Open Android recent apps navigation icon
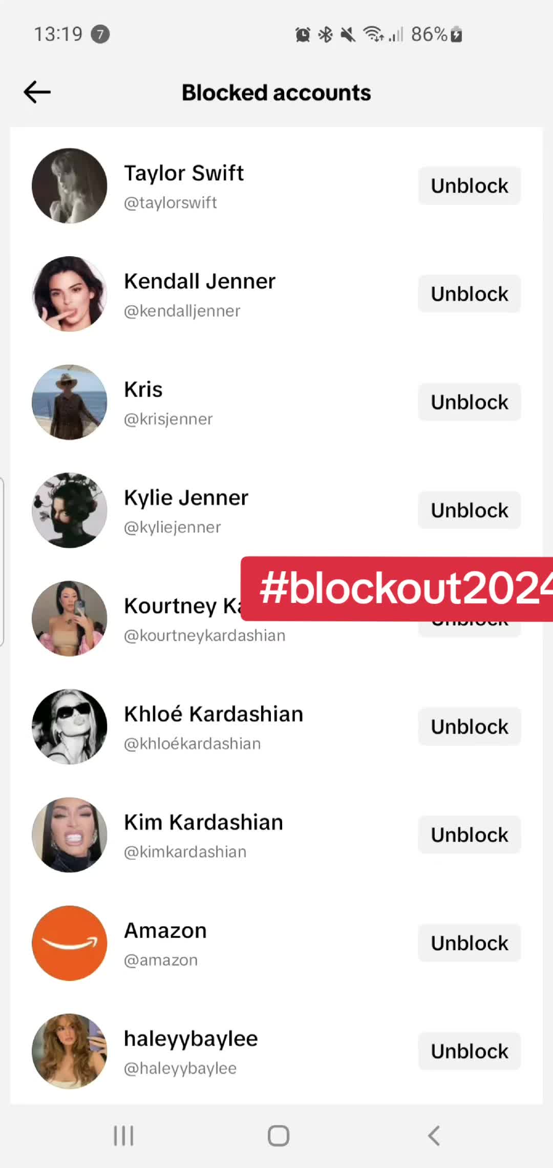Screen dimensions: 553x1168 [x=123, y=1136]
